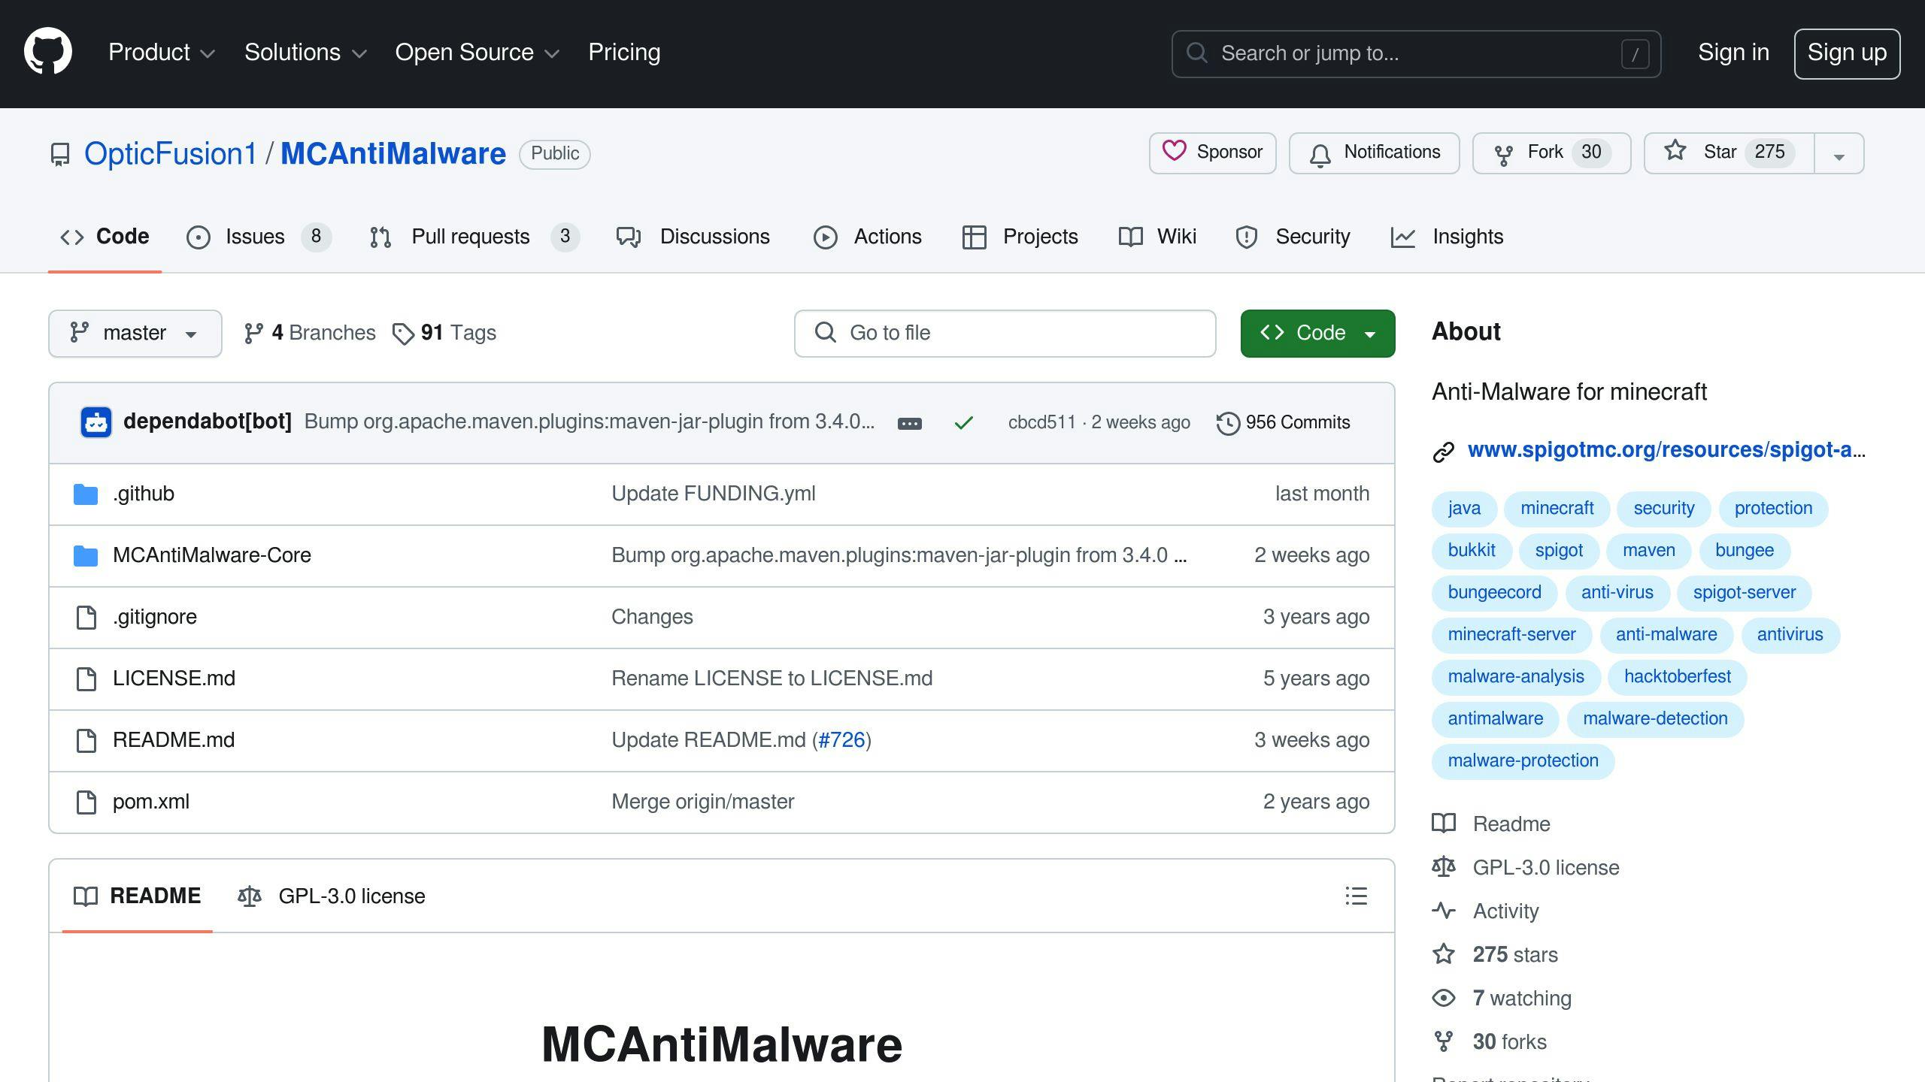Toggle Notifications bell icon
The height and width of the screenshot is (1082, 1925).
(1320, 152)
